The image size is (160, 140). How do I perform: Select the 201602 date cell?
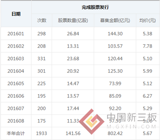(x=16, y=46)
